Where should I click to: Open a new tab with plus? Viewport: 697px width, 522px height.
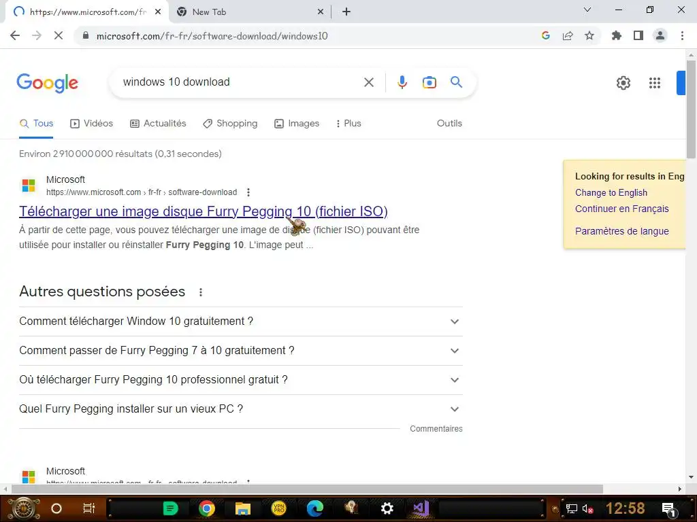click(x=346, y=12)
